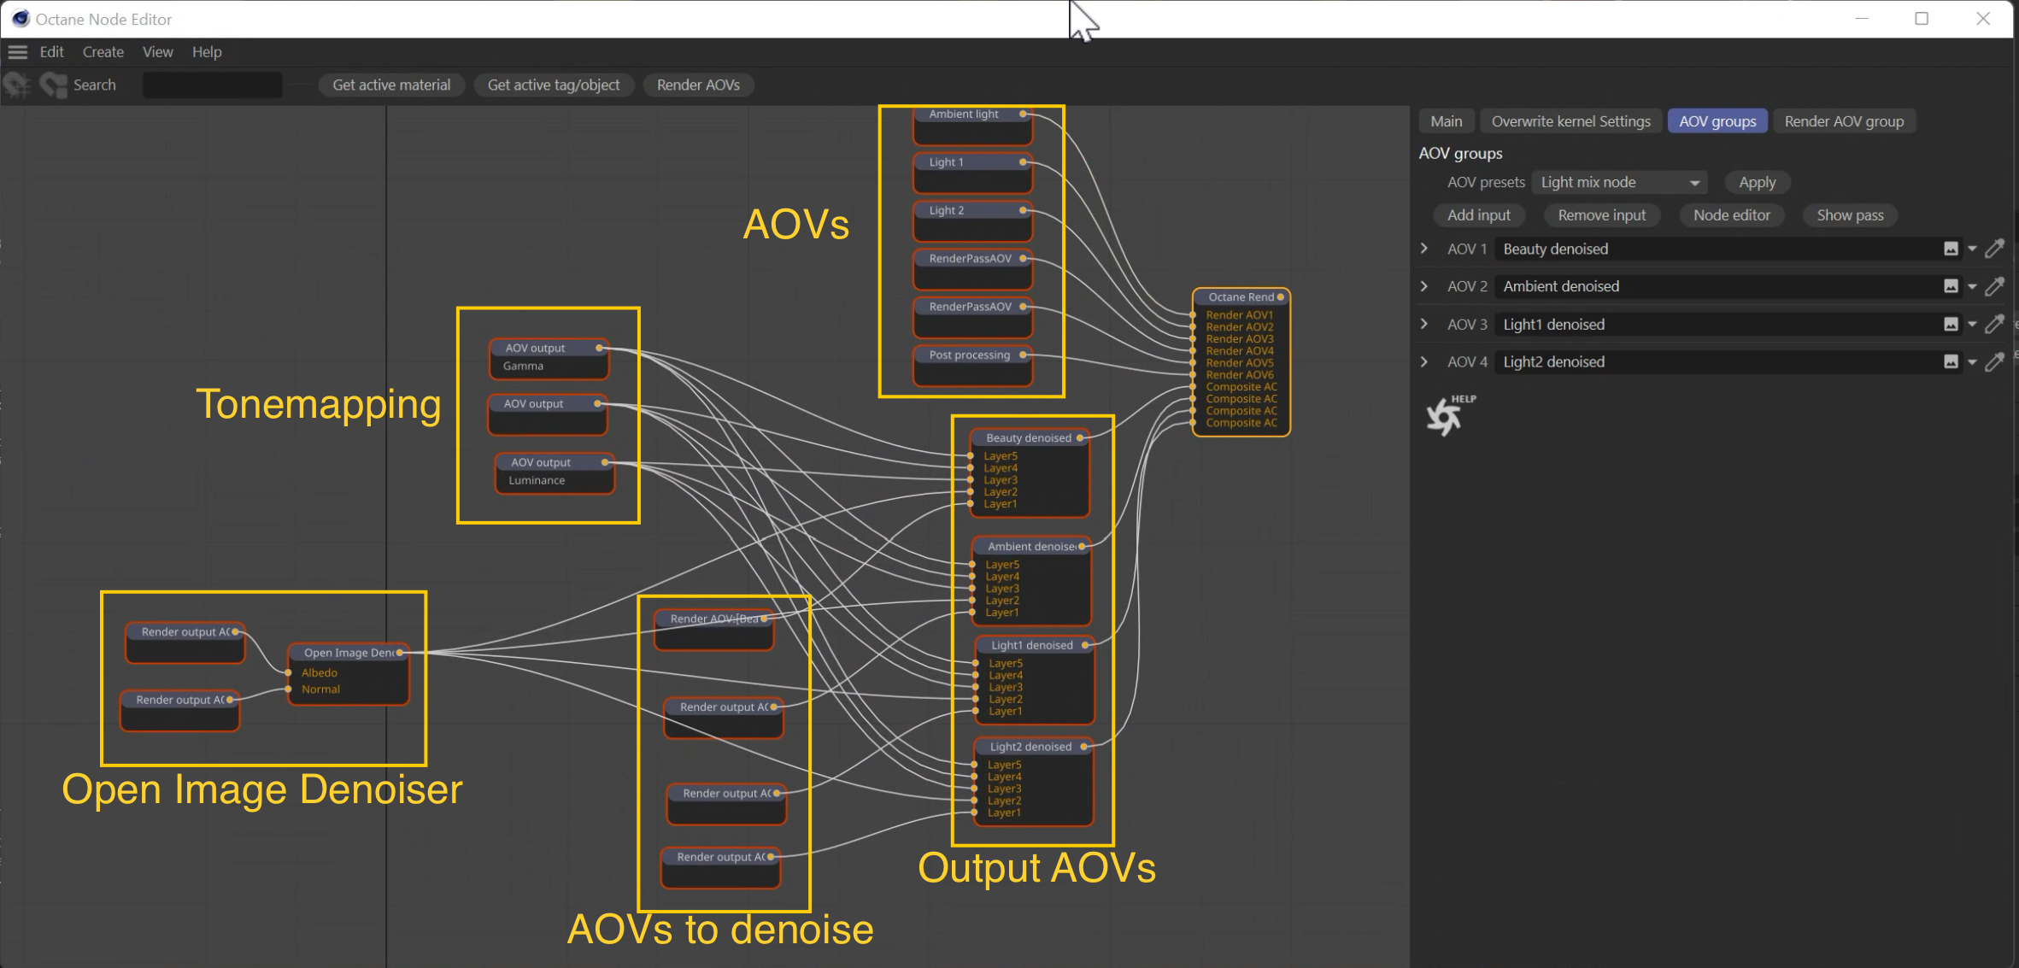
Task: Click the Add input button
Action: pyautogui.click(x=1478, y=215)
